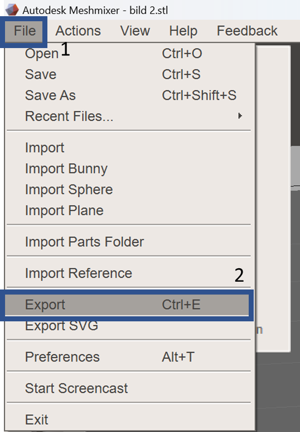Choose Export SVG

[129, 326]
